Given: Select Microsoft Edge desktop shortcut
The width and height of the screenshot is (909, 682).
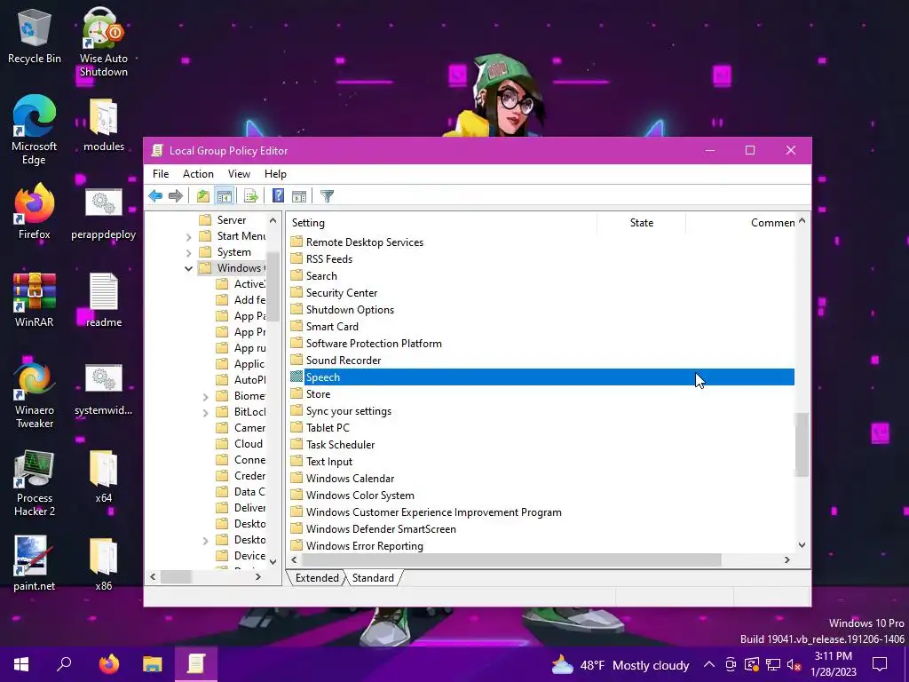Looking at the screenshot, I should click(x=35, y=130).
